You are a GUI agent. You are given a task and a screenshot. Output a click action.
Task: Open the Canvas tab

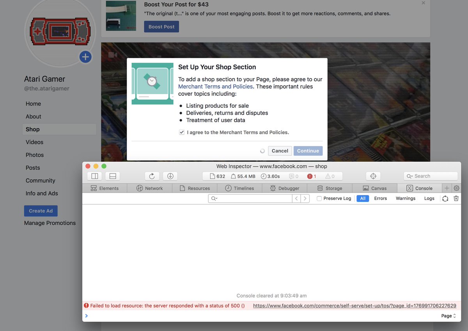point(375,188)
